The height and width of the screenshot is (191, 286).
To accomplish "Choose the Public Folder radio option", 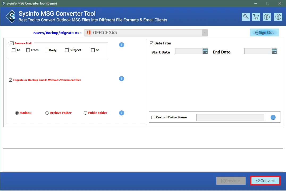I will (85, 113).
